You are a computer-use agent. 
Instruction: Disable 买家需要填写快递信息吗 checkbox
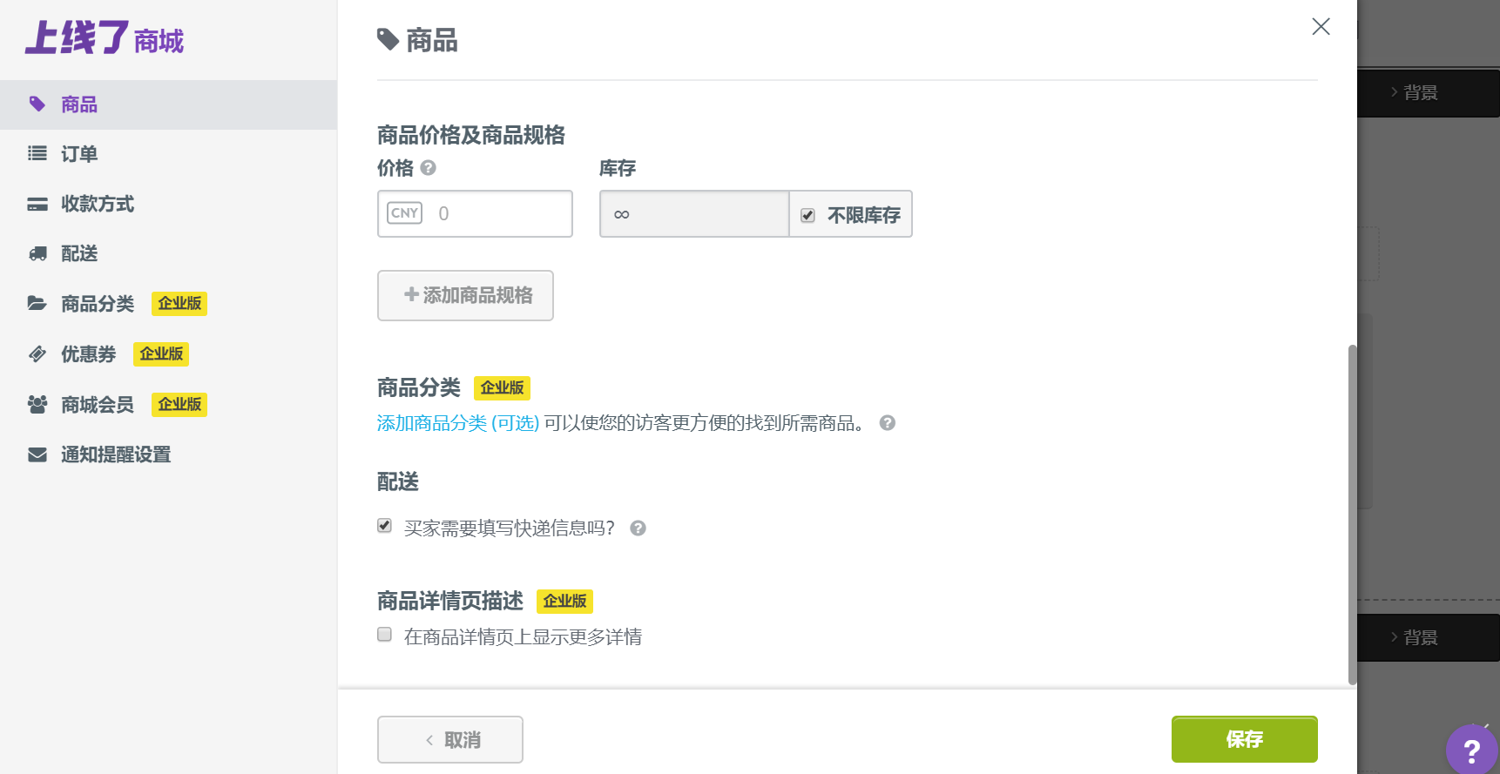(384, 525)
